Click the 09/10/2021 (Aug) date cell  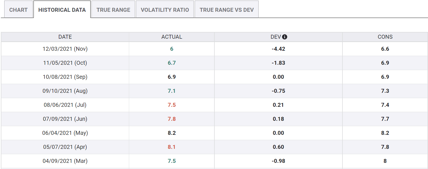click(65, 91)
